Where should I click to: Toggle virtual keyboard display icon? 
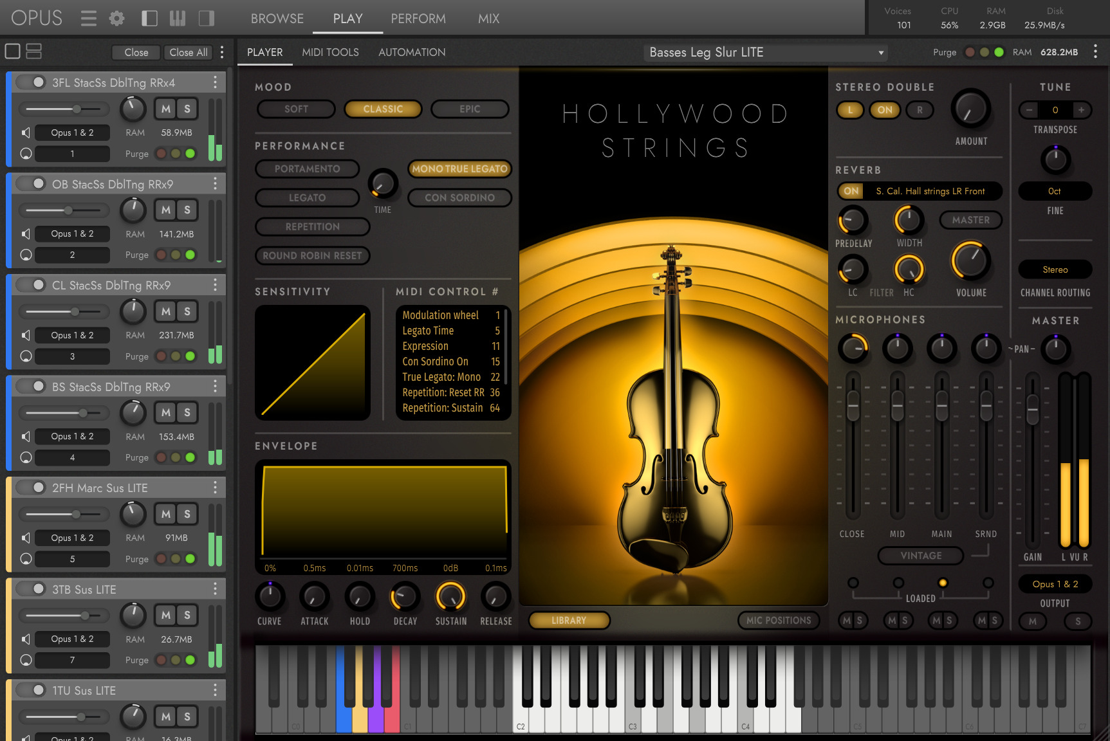tap(178, 19)
